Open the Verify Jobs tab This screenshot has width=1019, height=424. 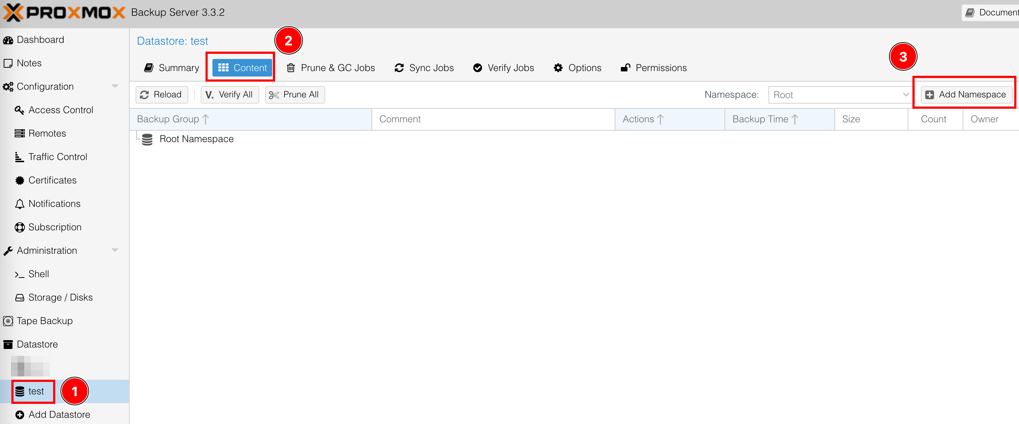pyautogui.click(x=503, y=68)
